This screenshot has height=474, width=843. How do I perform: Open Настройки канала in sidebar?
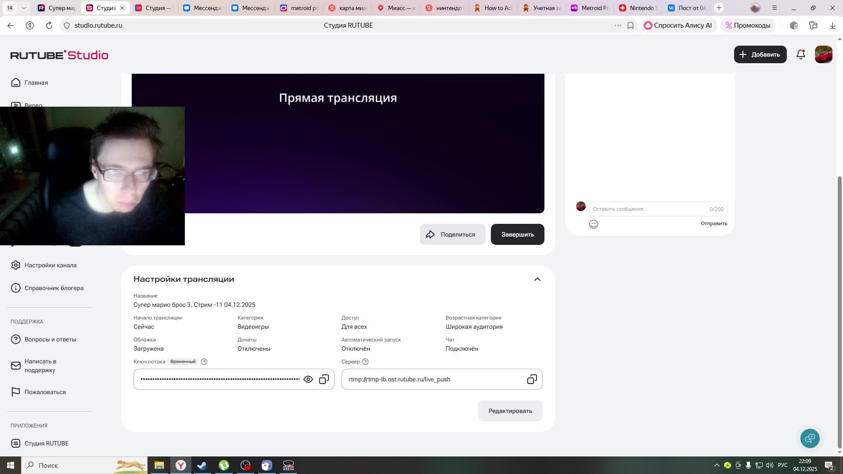[x=50, y=265]
